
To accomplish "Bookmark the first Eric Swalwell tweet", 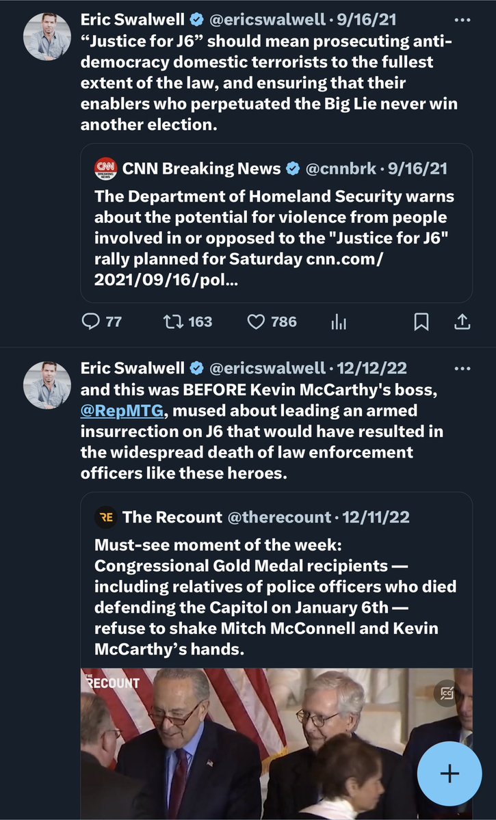I will (421, 321).
